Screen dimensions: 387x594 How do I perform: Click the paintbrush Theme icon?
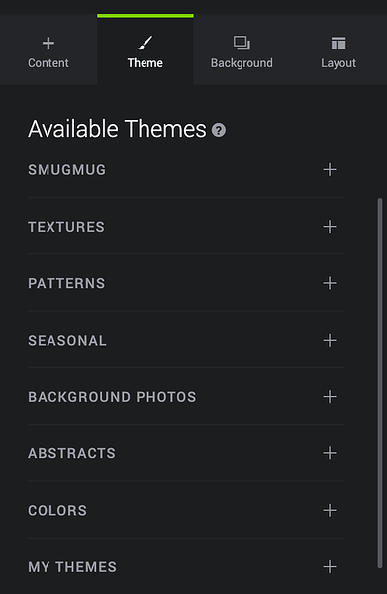(x=145, y=43)
